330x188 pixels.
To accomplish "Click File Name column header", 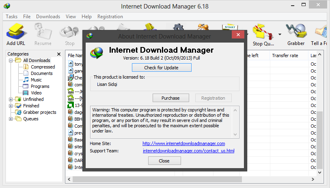I will (75, 56).
